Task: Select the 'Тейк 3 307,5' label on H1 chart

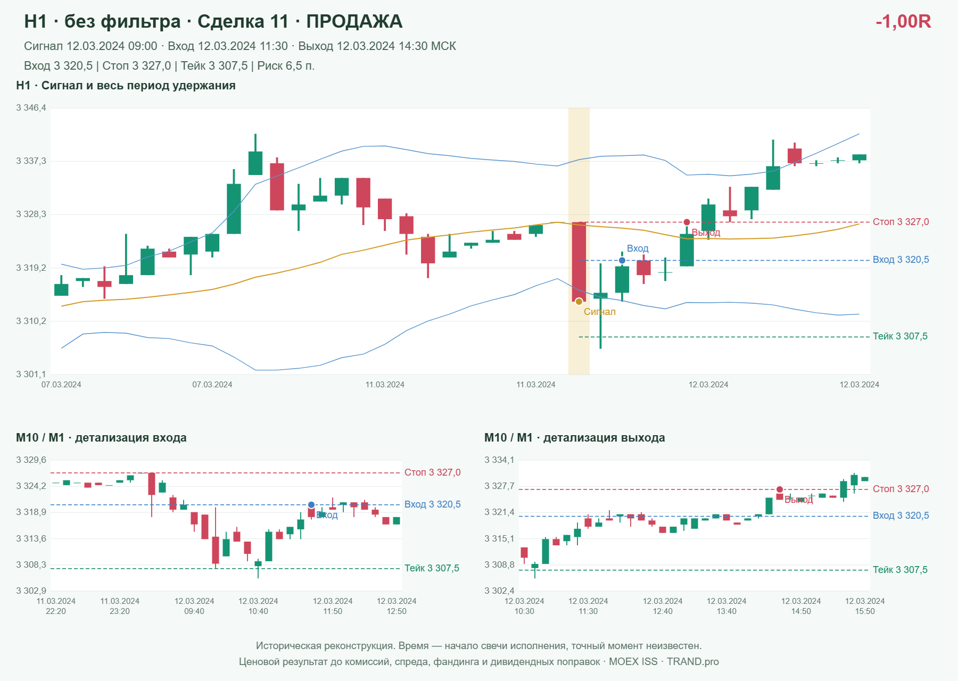Action: [x=900, y=336]
